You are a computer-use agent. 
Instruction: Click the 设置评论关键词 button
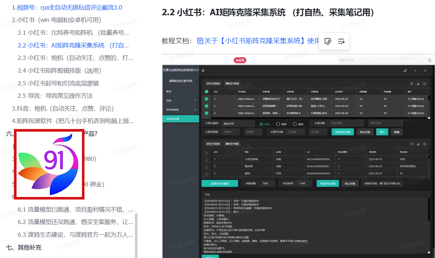220,184
